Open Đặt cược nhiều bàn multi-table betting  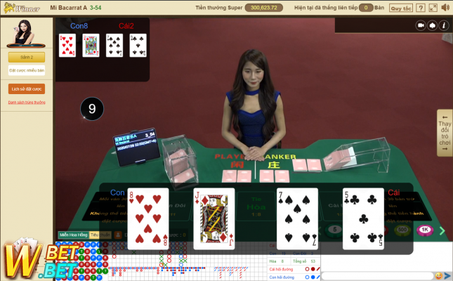click(x=27, y=70)
